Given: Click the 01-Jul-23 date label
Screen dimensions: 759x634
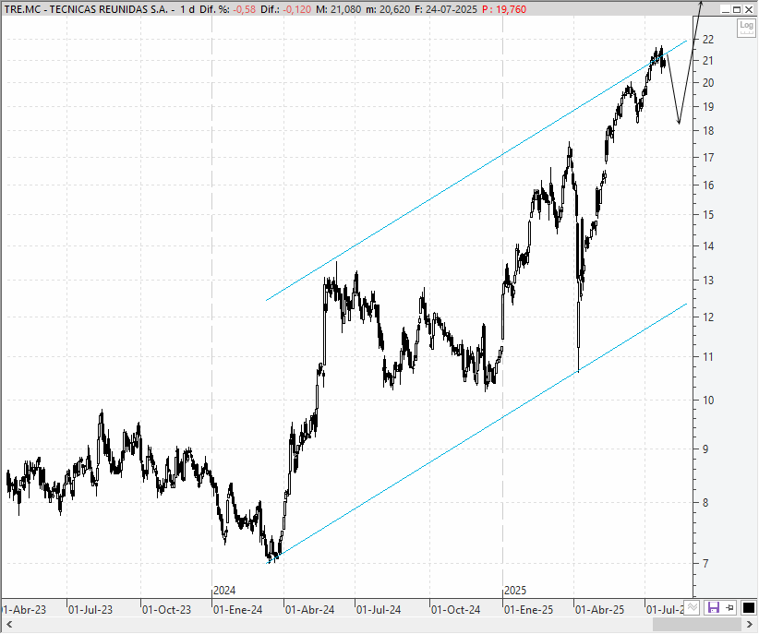Looking at the screenshot, I should [x=90, y=610].
